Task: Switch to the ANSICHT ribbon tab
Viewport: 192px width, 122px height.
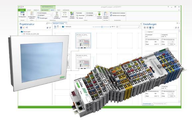Action: (36, 10)
